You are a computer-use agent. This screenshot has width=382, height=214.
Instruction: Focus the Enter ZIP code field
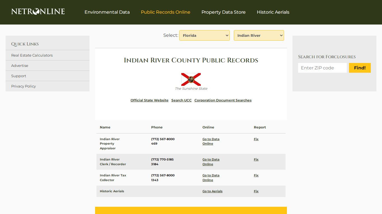coord(322,68)
